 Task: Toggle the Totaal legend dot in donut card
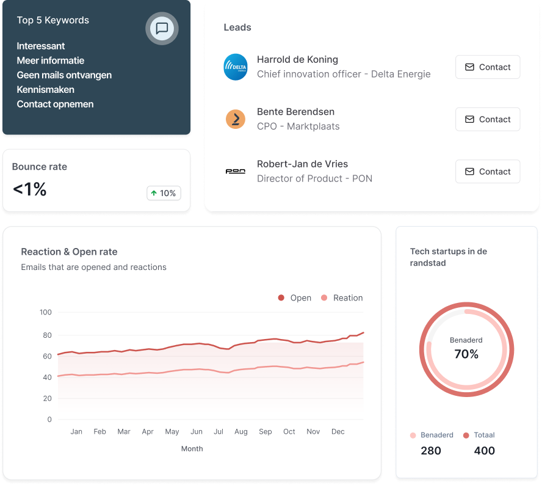(466, 436)
